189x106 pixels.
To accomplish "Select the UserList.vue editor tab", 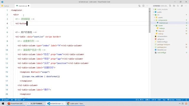I will [x=23, y=6].
